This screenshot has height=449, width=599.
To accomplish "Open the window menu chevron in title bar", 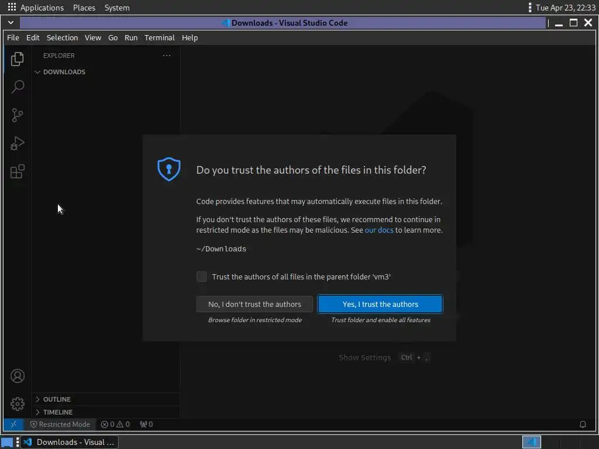I will pos(11,23).
